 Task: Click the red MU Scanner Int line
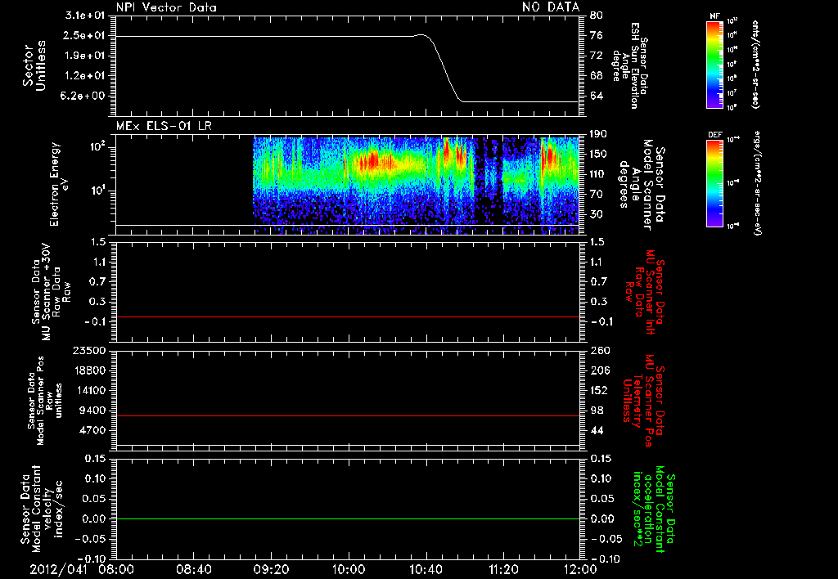tap(347, 316)
